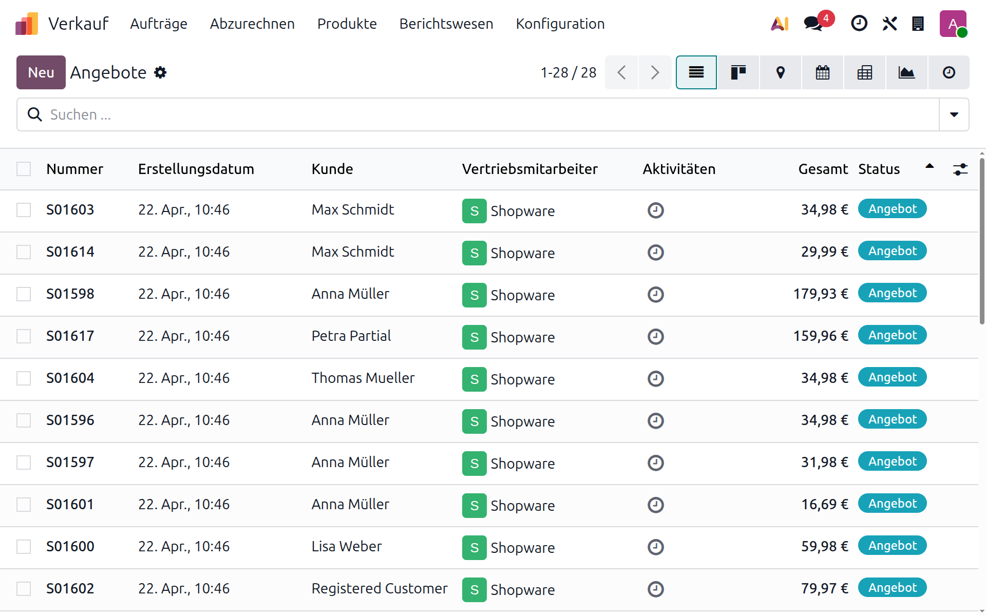Click the Angebot status badge for S01604
Viewport: 986px width, 616px height.
coord(893,377)
